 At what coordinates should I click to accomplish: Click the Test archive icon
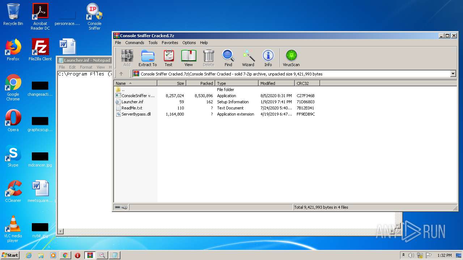point(169,58)
